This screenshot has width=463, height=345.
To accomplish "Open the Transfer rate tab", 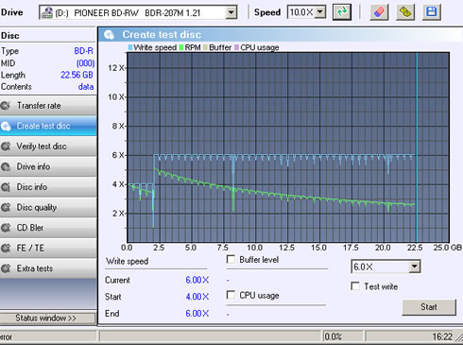I will pos(48,106).
